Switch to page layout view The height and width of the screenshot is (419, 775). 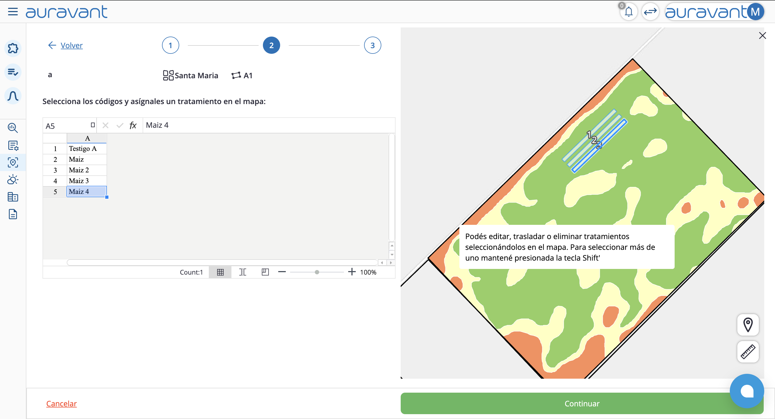242,272
